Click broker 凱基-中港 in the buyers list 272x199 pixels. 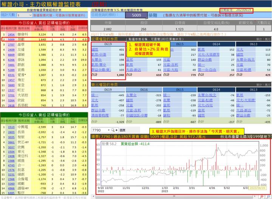99,55
